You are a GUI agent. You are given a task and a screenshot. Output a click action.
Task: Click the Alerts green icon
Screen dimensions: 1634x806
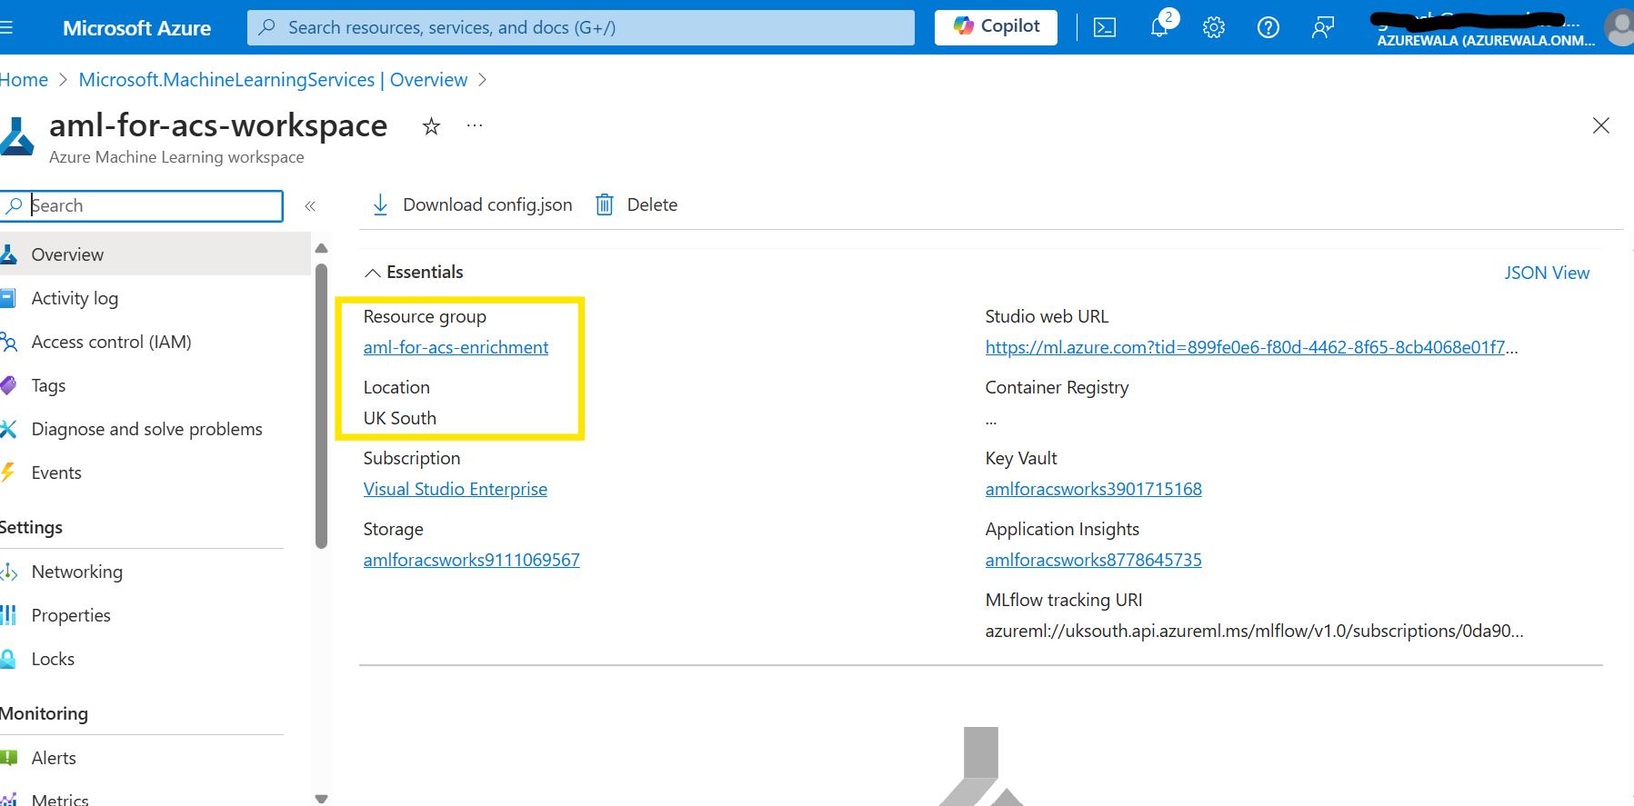coord(9,758)
